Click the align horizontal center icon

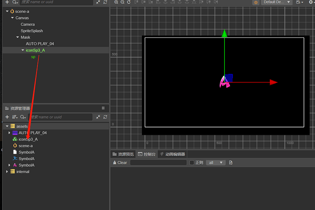tap(165, 2)
